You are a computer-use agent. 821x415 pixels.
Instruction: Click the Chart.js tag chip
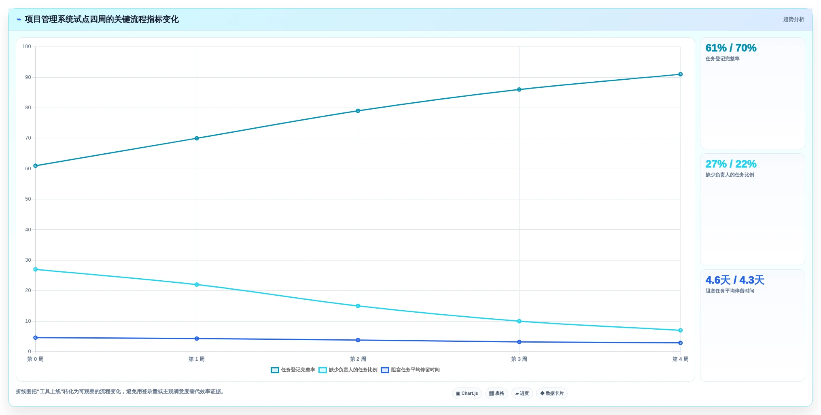(x=467, y=394)
